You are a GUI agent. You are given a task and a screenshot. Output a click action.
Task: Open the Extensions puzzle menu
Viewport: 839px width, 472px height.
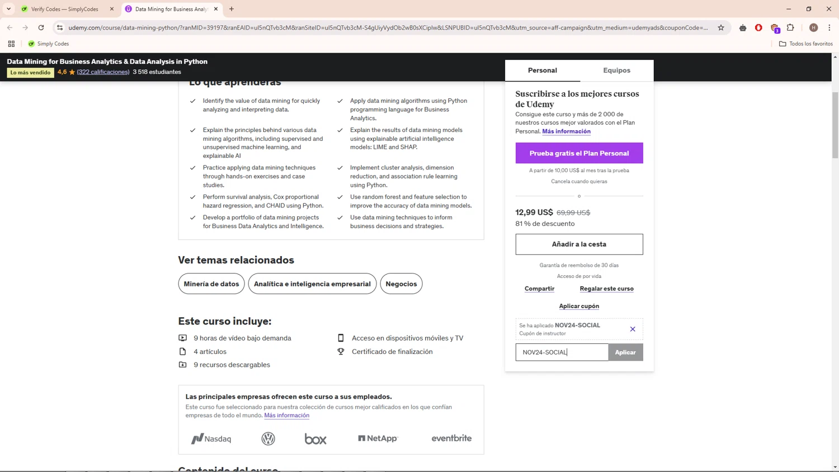(790, 27)
